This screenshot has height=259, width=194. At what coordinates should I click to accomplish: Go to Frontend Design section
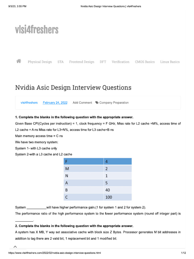click(x=82, y=62)
